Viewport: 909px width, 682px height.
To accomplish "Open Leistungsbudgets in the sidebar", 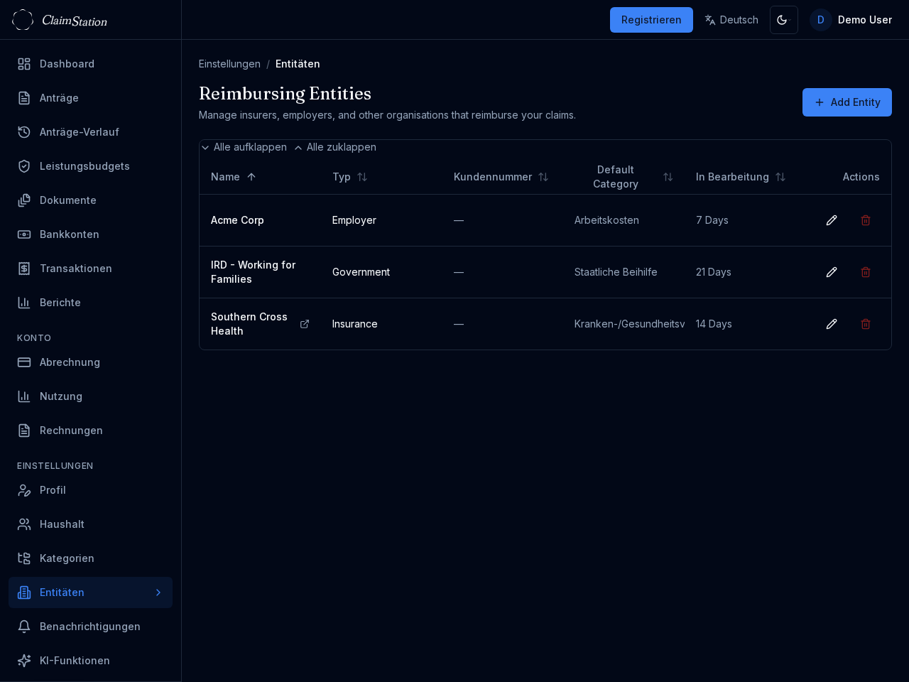I will pyautogui.click(x=90, y=166).
